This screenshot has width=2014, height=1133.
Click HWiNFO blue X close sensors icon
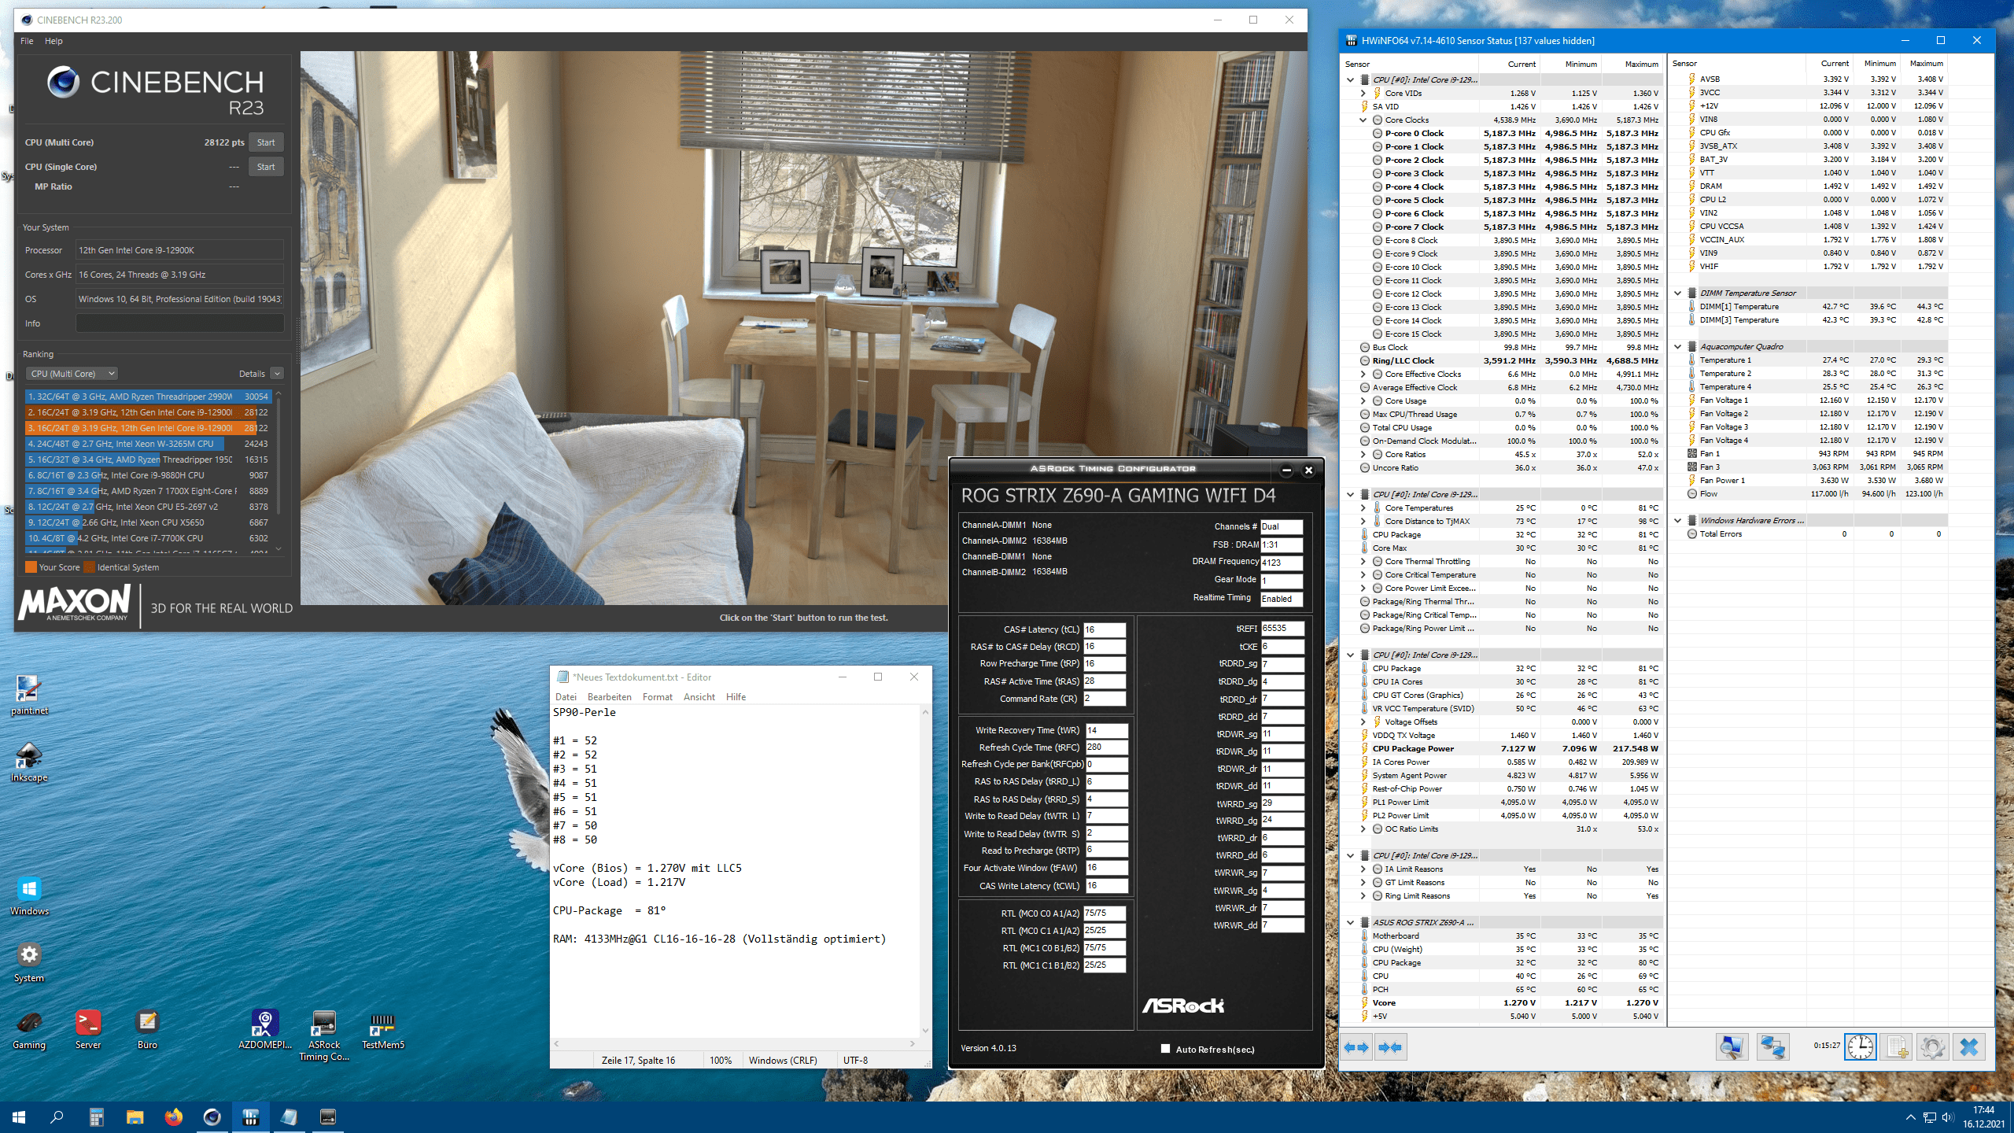pos(1969,1047)
